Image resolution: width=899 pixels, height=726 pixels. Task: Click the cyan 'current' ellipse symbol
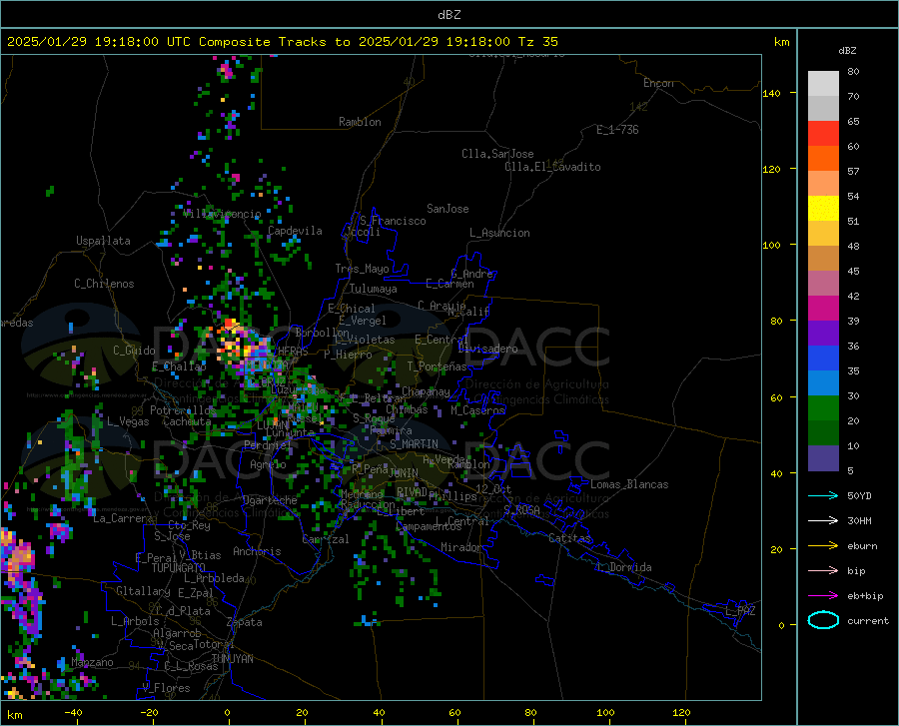[823, 620]
